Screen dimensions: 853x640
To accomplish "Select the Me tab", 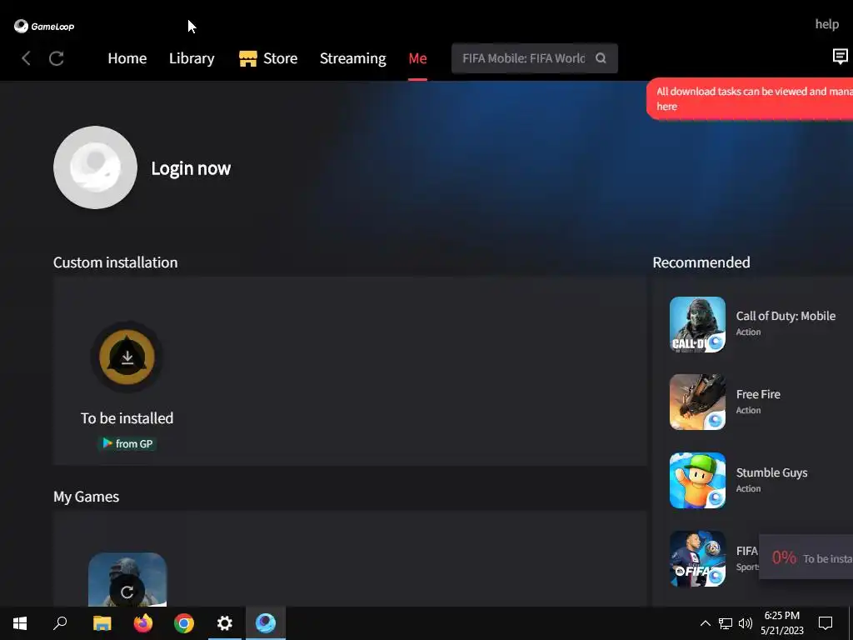I will [418, 58].
